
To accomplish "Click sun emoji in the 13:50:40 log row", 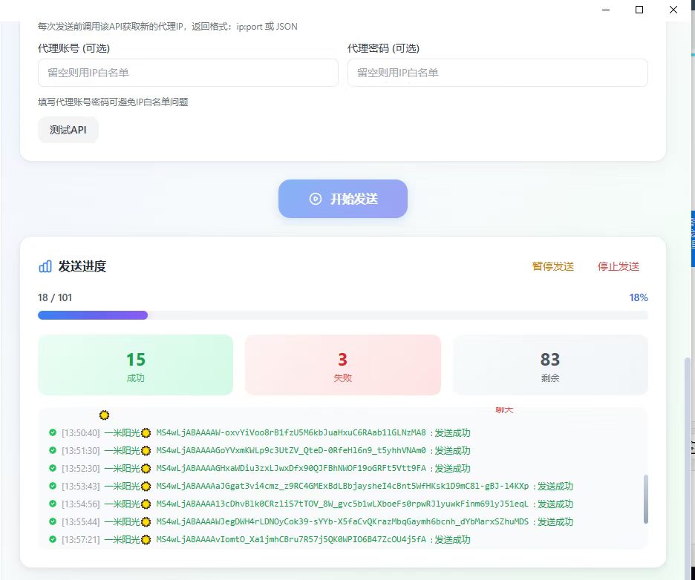I will [146, 433].
